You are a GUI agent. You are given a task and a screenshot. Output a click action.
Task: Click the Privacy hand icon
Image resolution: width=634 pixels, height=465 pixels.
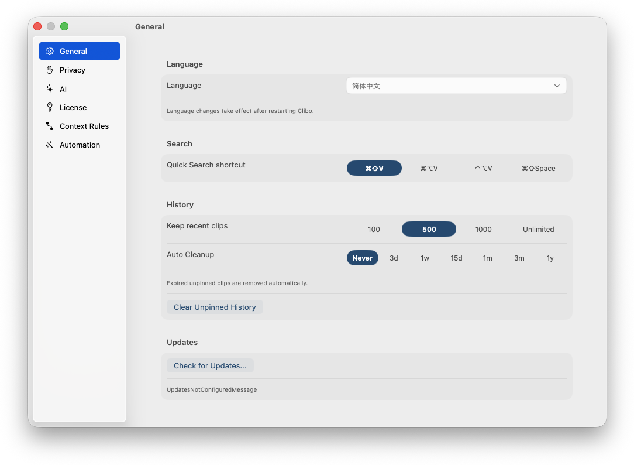point(50,70)
